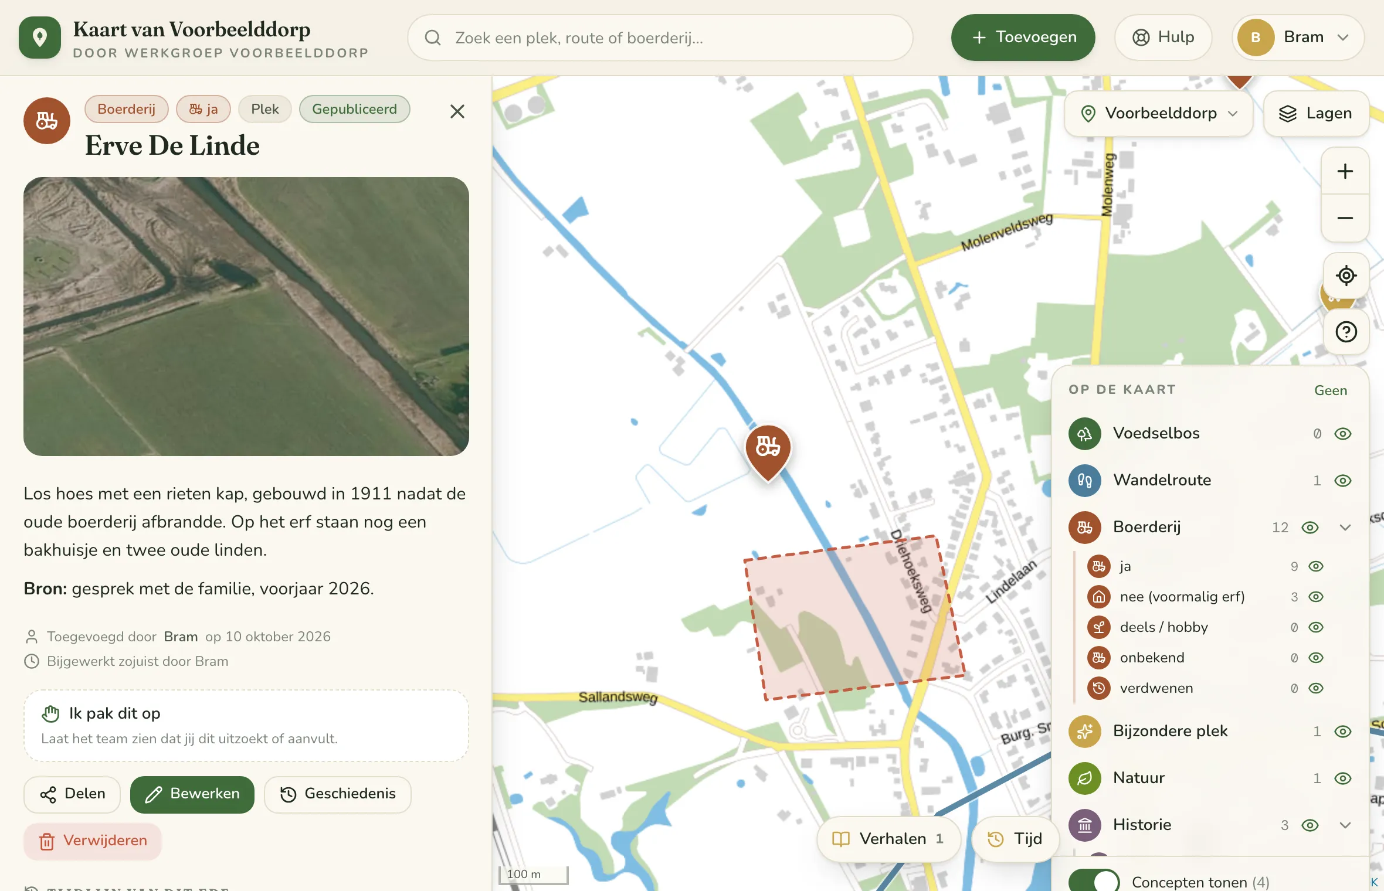Click the dashed red map area
Viewport: 1384px width, 891px height.
(854, 618)
